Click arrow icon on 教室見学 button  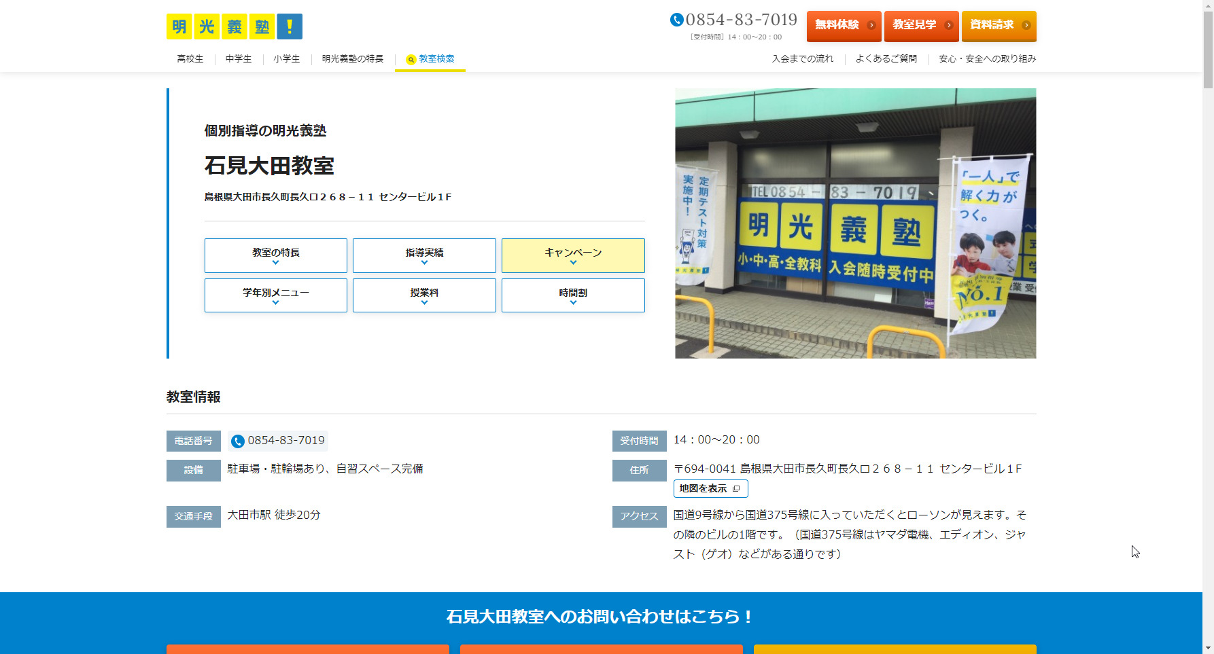949,25
